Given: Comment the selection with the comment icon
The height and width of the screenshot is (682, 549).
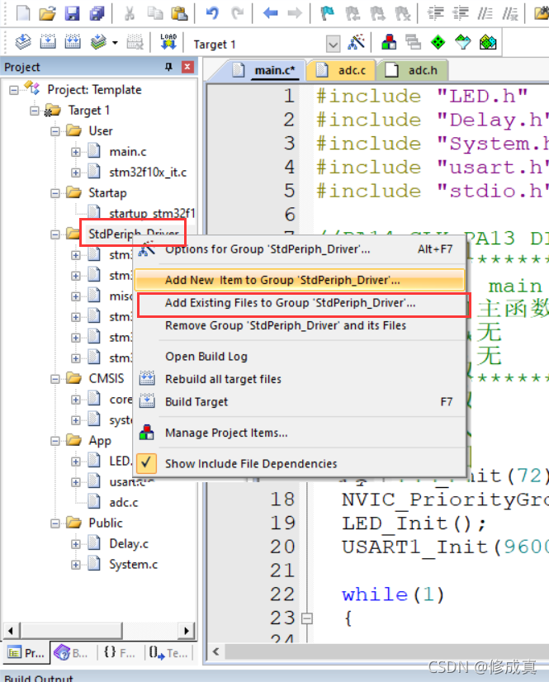Looking at the screenshot, I should point(485,13).
